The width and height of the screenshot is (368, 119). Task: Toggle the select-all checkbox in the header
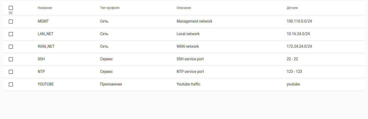click(x=11, y=8)
